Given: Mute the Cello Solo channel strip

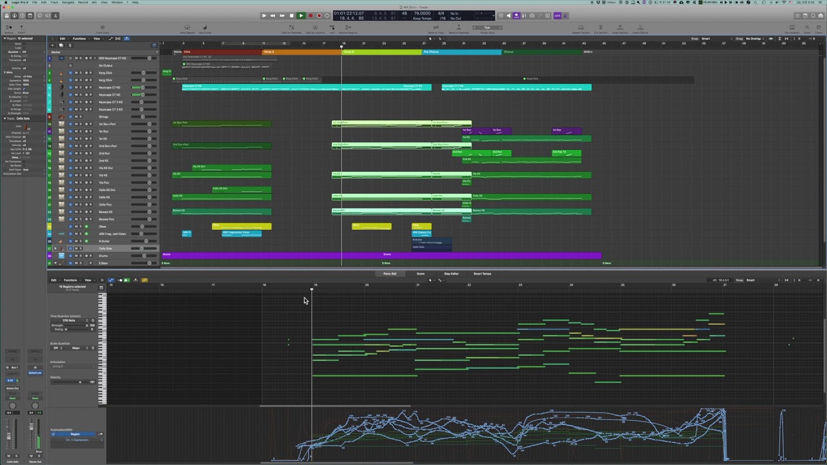Looking at the screenshot, I should click(8, 455).
